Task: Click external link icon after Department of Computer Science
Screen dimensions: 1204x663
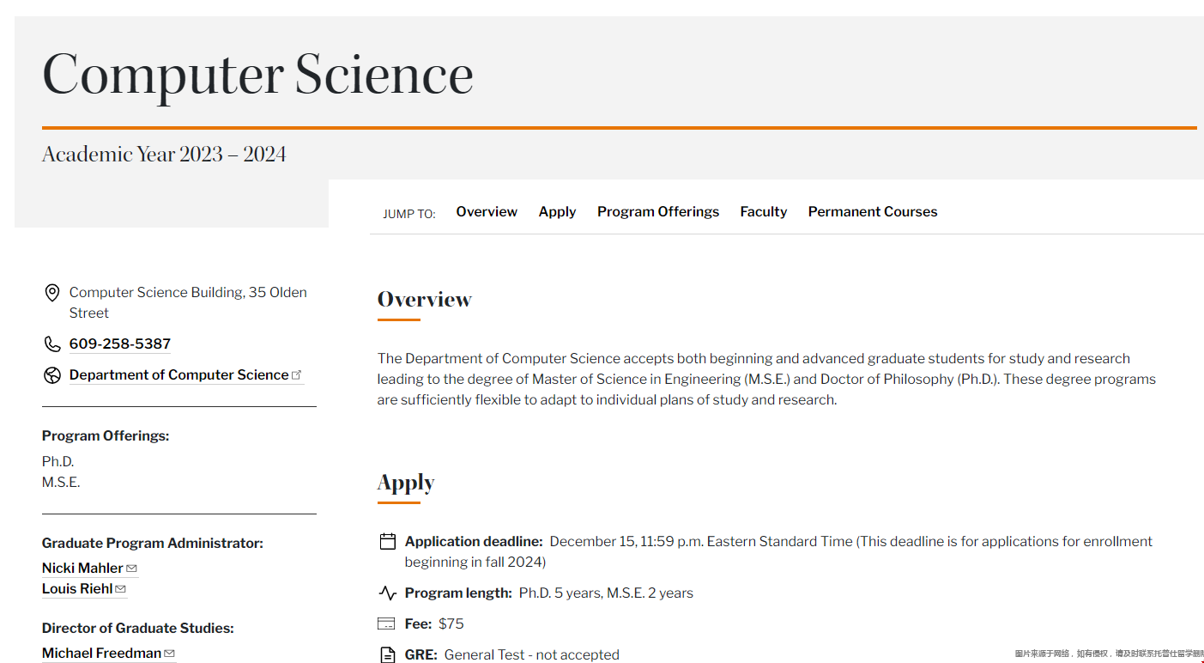Action: click(x=297, y=375)
